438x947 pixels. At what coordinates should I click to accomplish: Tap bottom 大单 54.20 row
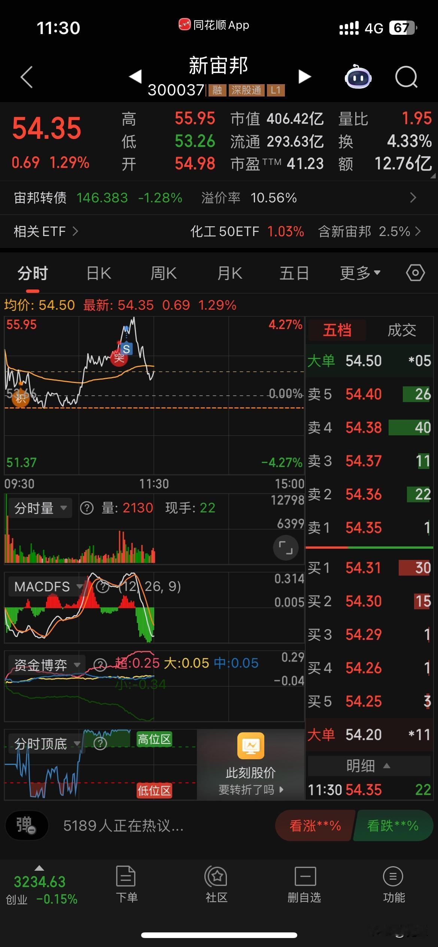pyautogui.click(x=369, y=735)
